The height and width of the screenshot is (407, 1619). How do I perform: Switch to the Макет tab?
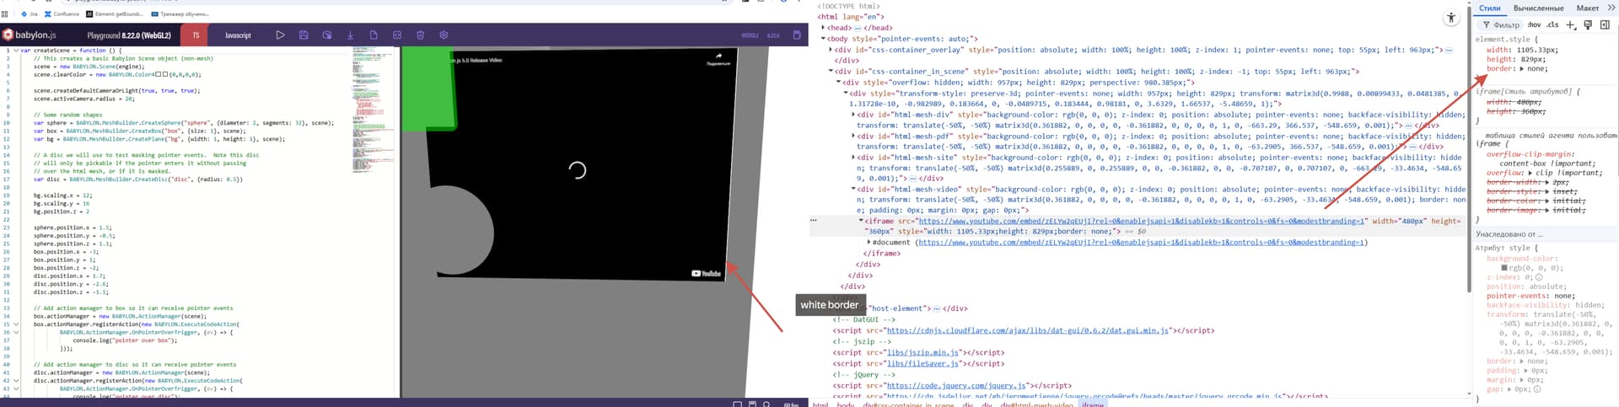pos(1588,8)
